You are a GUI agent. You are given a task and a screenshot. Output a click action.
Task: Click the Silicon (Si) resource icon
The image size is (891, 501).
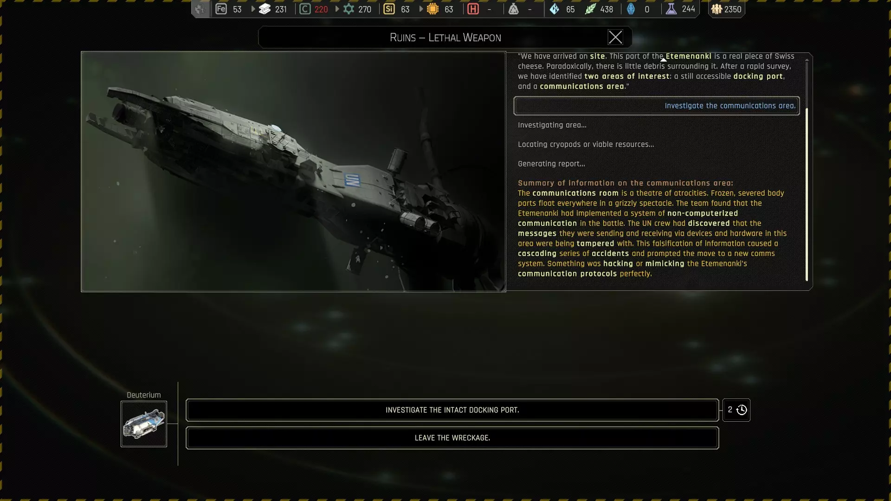(x=389, y=9)
